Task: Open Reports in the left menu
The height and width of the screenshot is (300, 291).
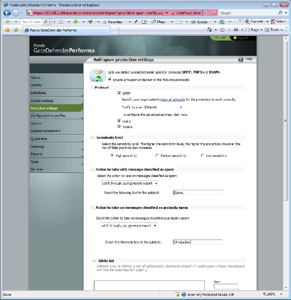Action: pyautogui.click(x=36, y=154)
